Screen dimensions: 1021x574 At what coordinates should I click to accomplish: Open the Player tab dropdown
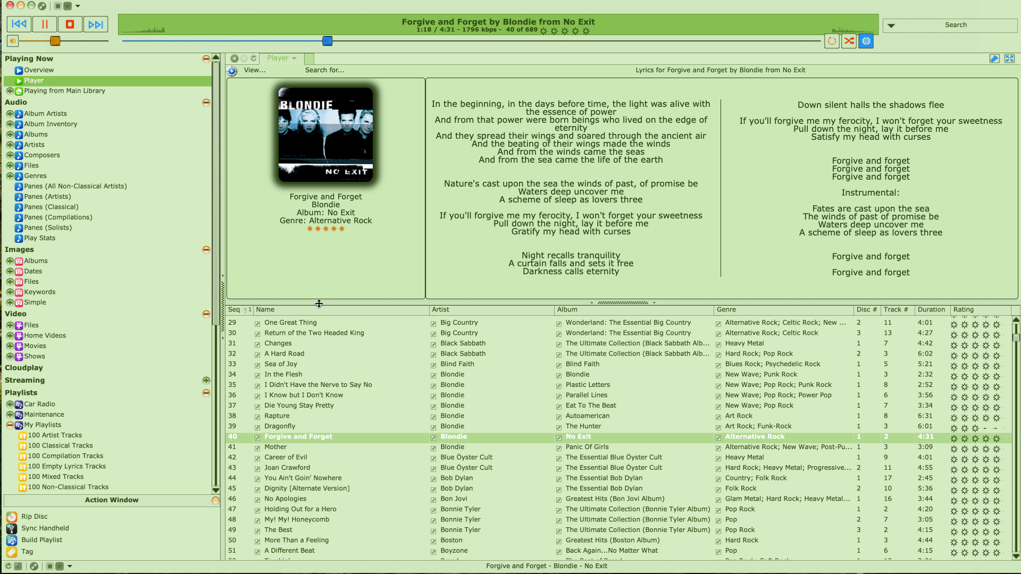coord(294,58)
